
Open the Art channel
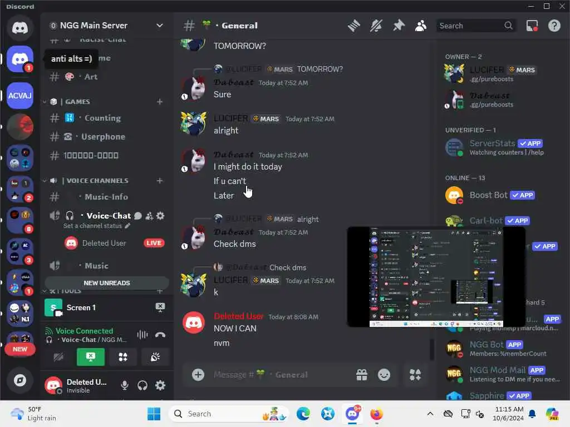tap(106, 77)
